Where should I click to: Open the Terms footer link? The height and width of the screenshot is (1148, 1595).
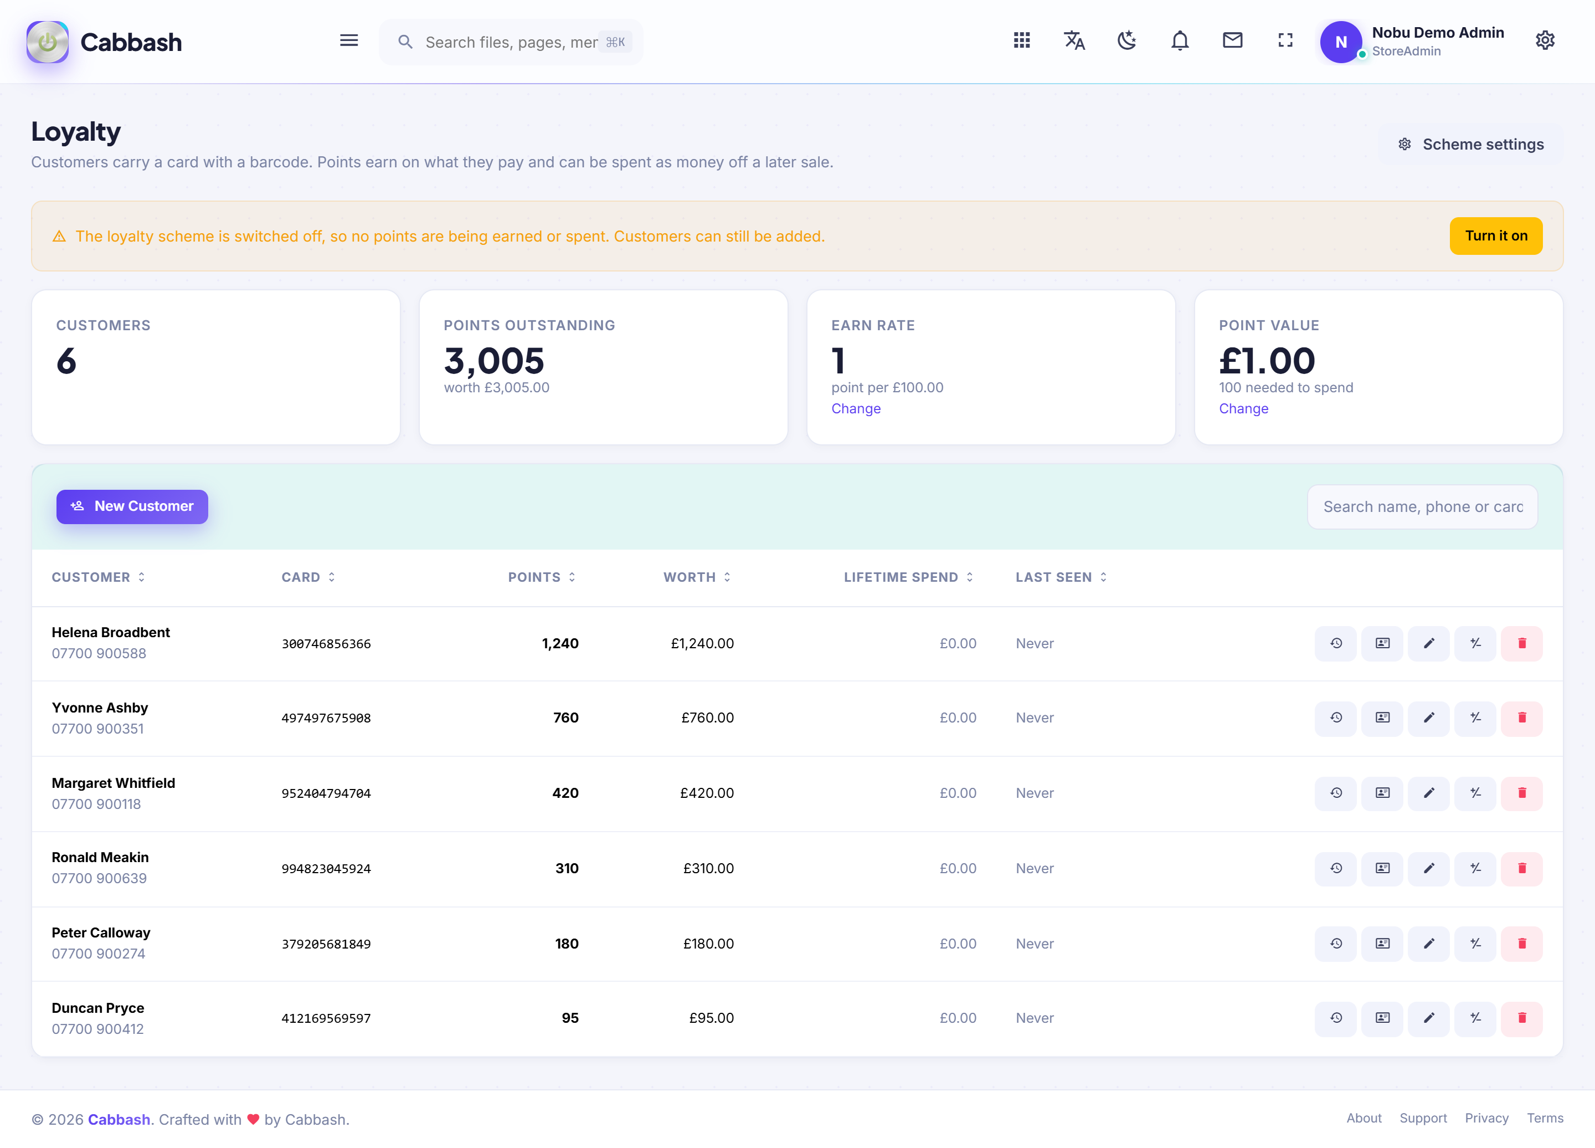[x=1545, y=1119]
